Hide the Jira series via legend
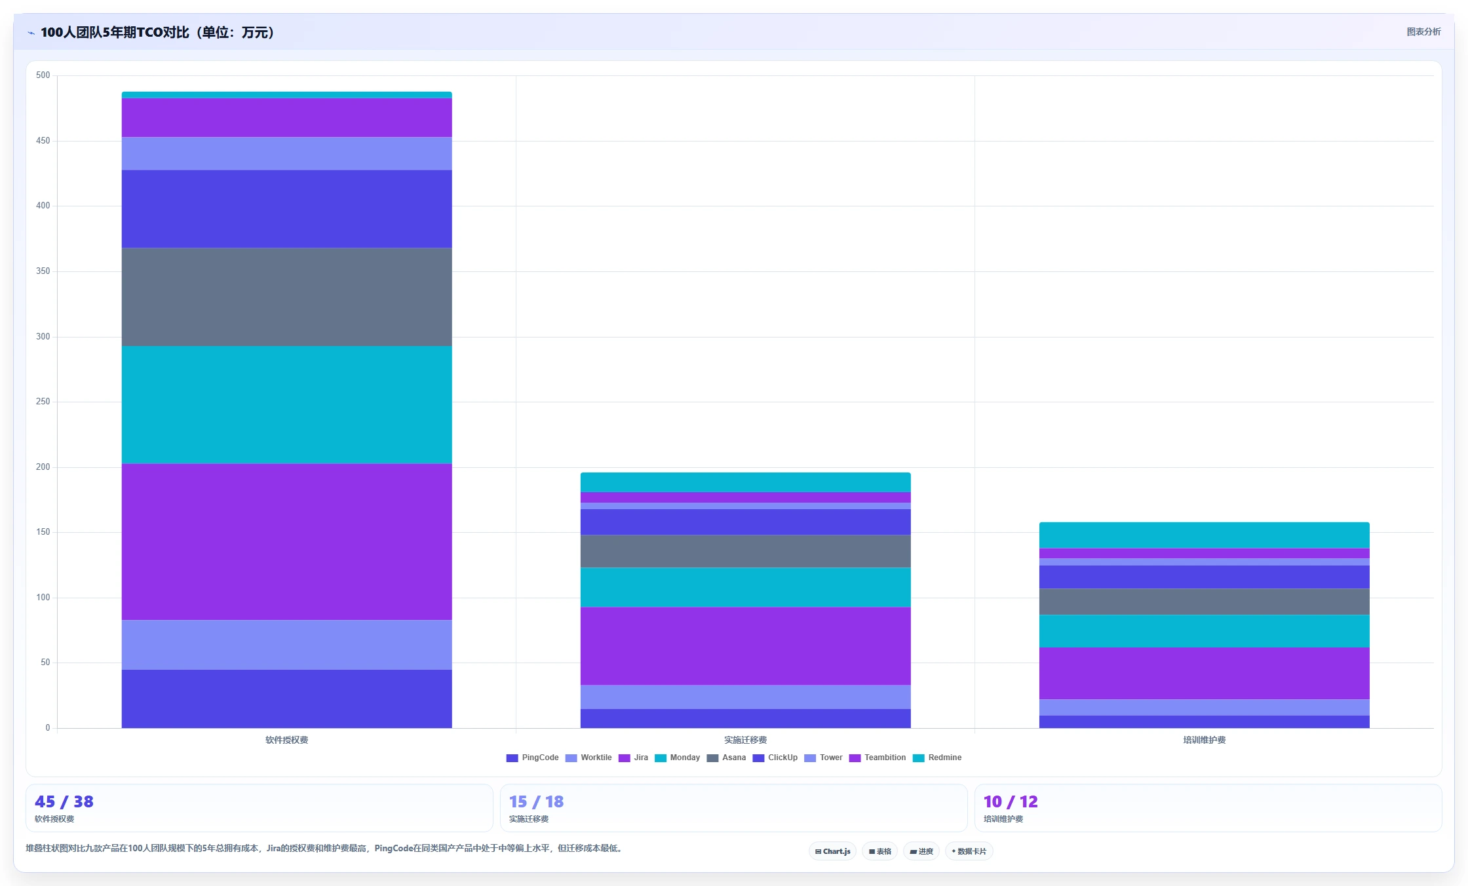The width and height of the screenshot is (1468, 886). [x=633, y=758]
